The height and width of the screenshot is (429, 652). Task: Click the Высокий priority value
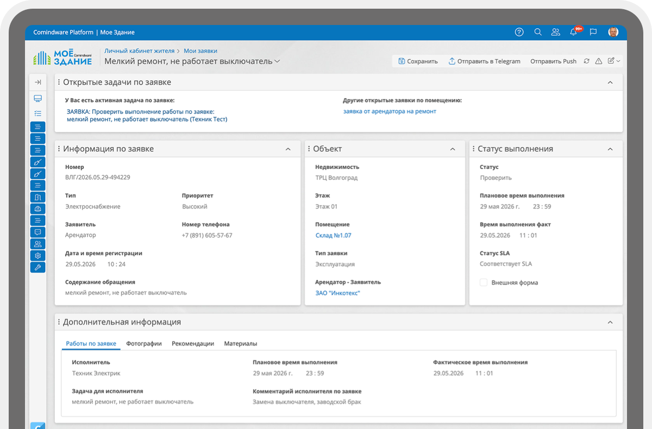click(195, 206)
